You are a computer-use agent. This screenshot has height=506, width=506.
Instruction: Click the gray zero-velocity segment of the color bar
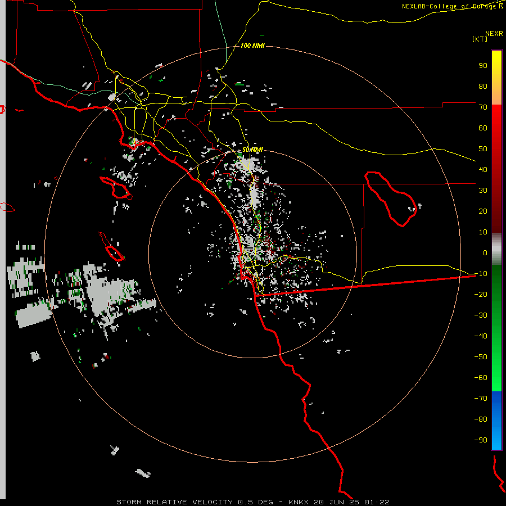496,249
